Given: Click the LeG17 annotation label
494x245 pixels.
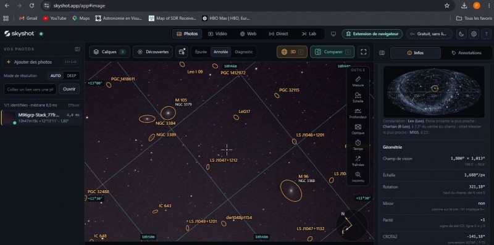Looking at the screenshot, I should (x=245, y=112).
